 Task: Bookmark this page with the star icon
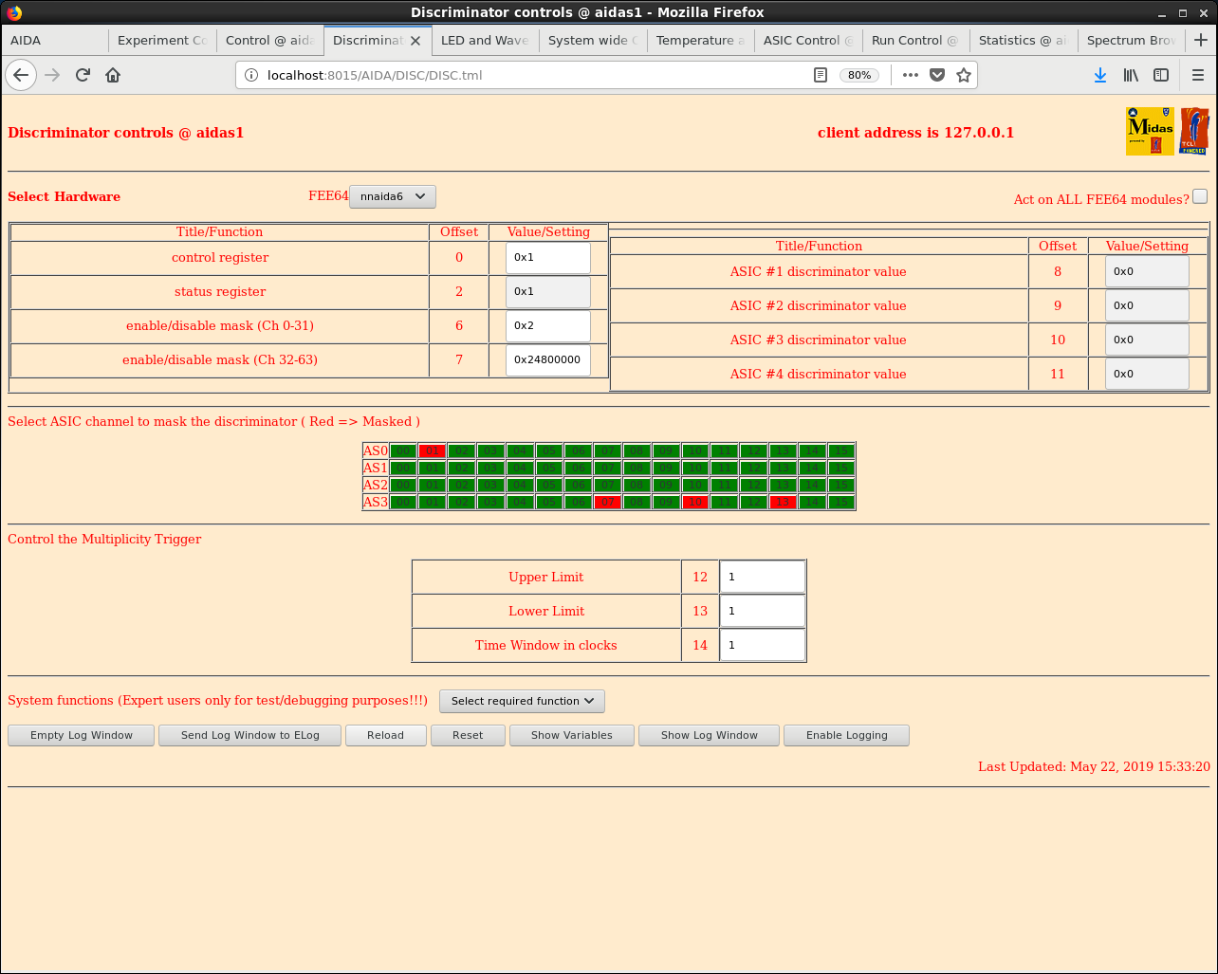(964, 75)
